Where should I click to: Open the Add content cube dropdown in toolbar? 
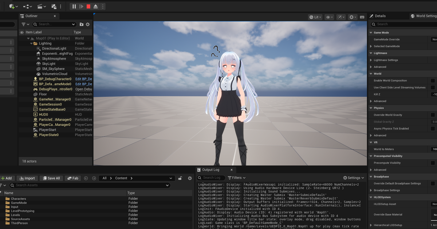point(13,6)
